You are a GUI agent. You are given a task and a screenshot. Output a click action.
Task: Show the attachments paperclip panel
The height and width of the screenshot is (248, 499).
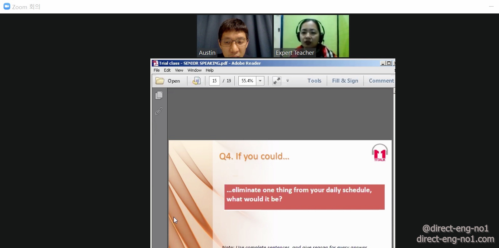pyautogui.click(x=159, y=111)
